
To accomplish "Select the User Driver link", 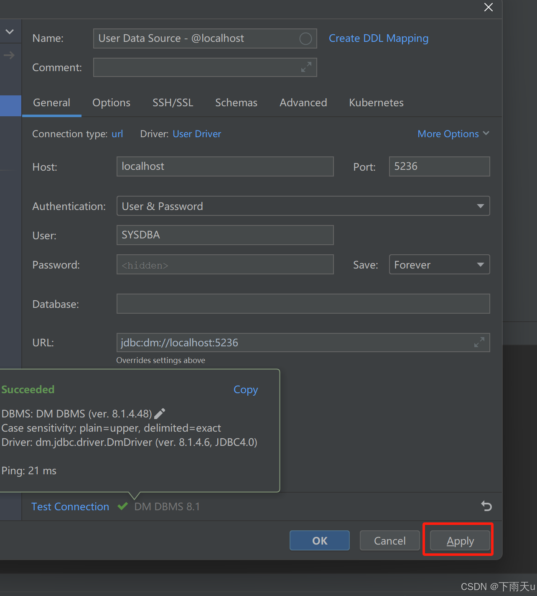I will pos(197,134).
